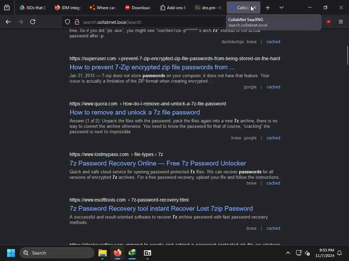Open notifications bell icon
Viewport: 349px width, 261px height.
[340, 253]
